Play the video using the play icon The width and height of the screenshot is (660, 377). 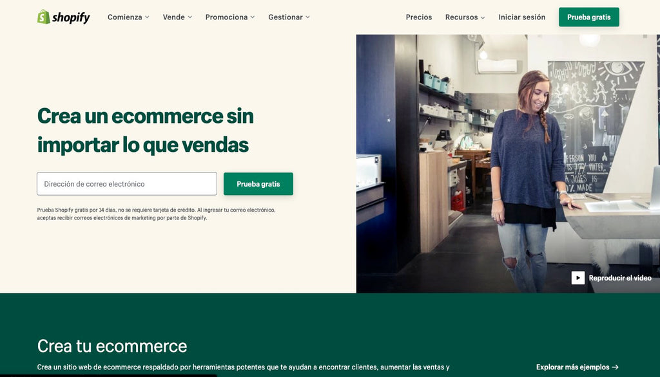pyautogui.click(x=578, y=278)
